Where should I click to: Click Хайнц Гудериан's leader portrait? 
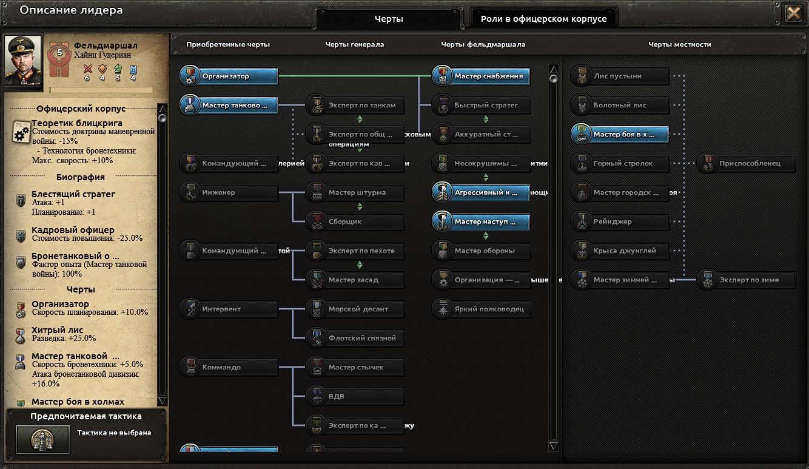coord(23,62)
